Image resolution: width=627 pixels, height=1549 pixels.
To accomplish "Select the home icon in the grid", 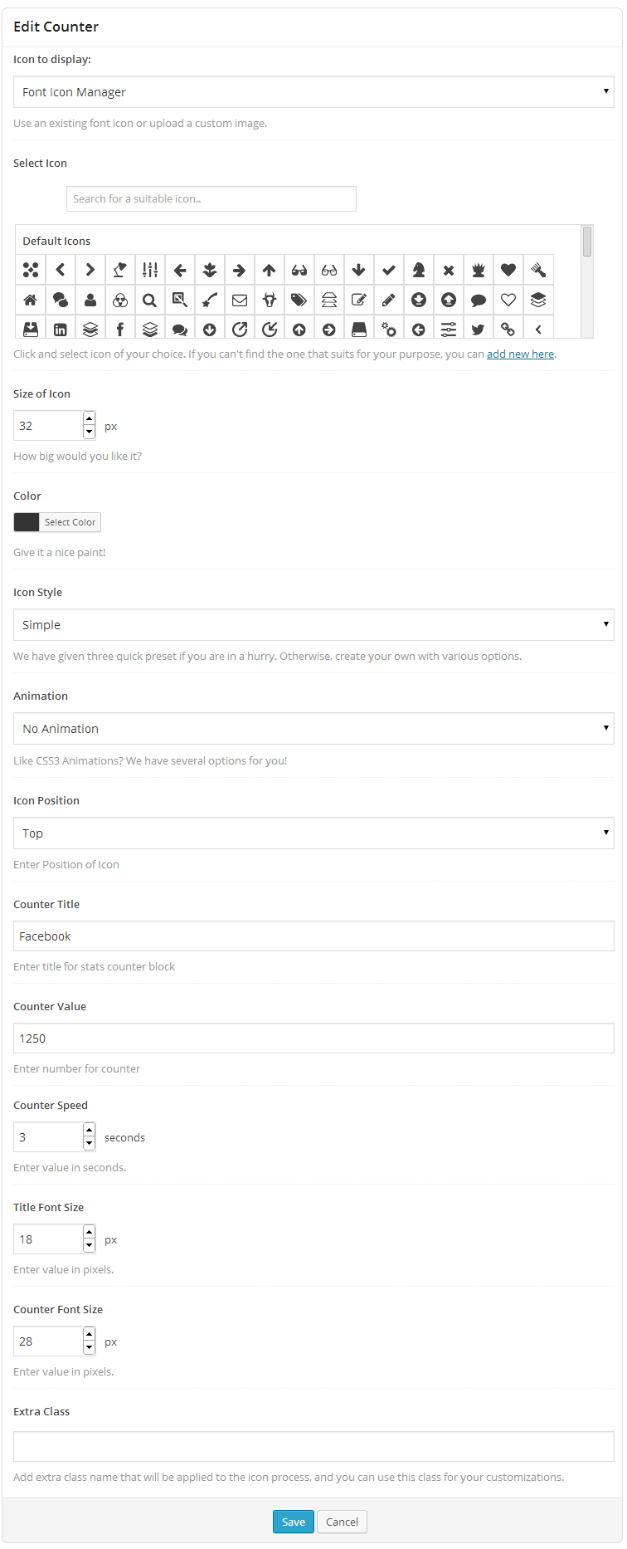I will (x=31, y=300).
